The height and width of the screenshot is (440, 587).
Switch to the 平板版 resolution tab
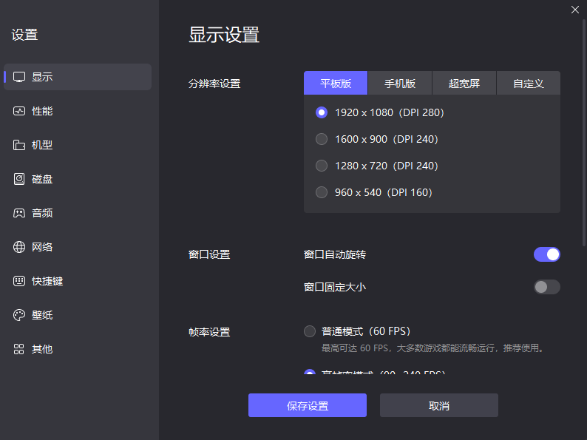(336, 83)
